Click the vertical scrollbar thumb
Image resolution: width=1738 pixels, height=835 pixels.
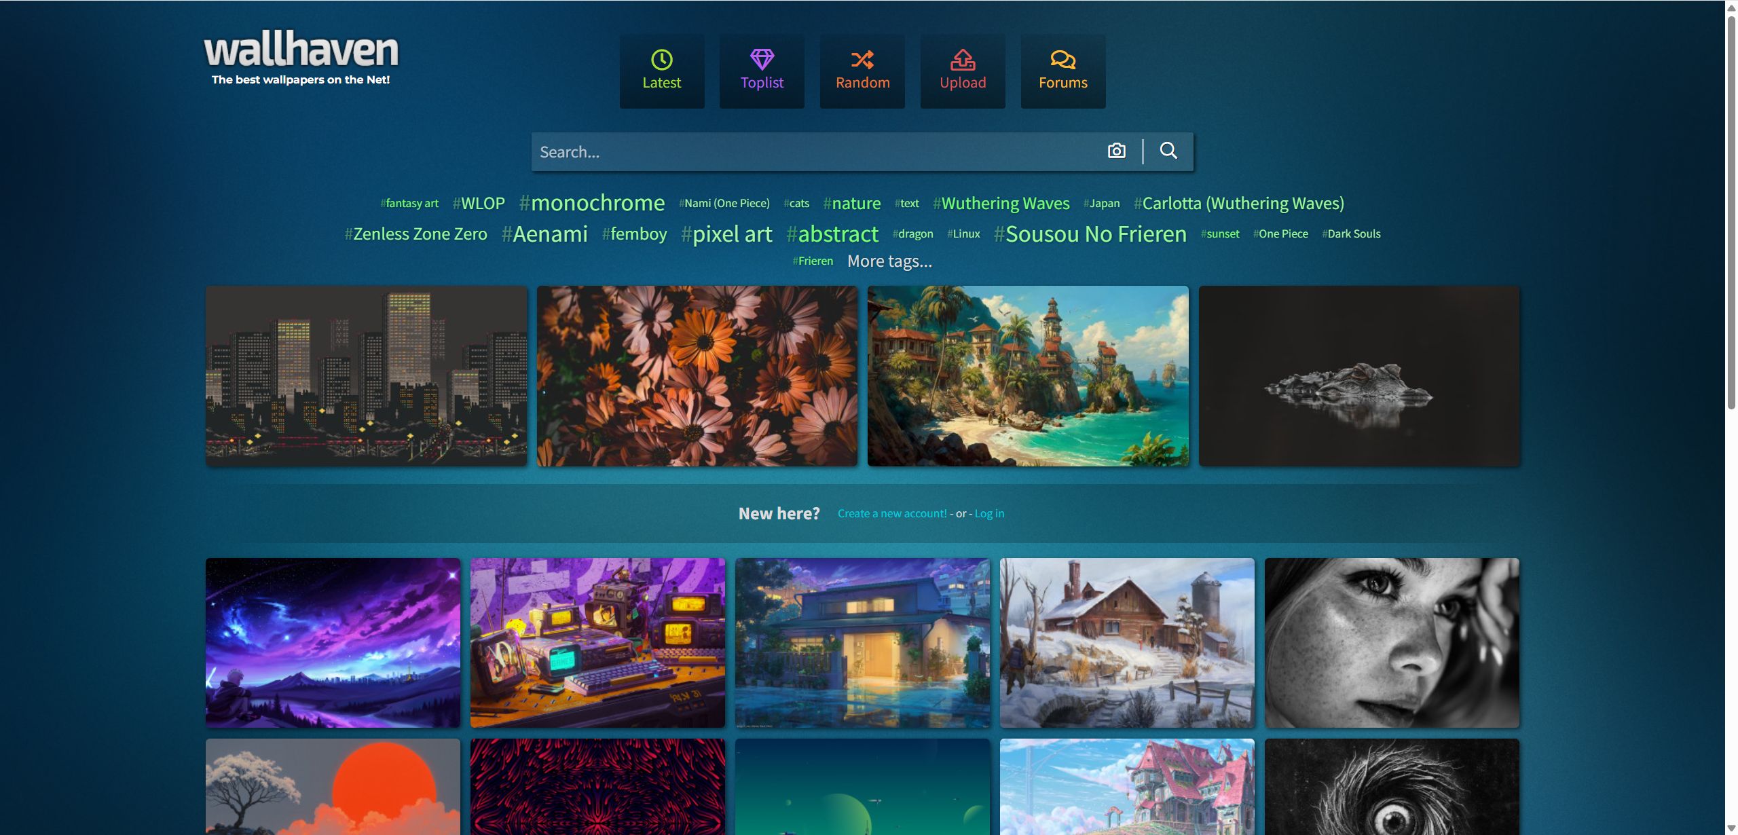[1731, 212]
